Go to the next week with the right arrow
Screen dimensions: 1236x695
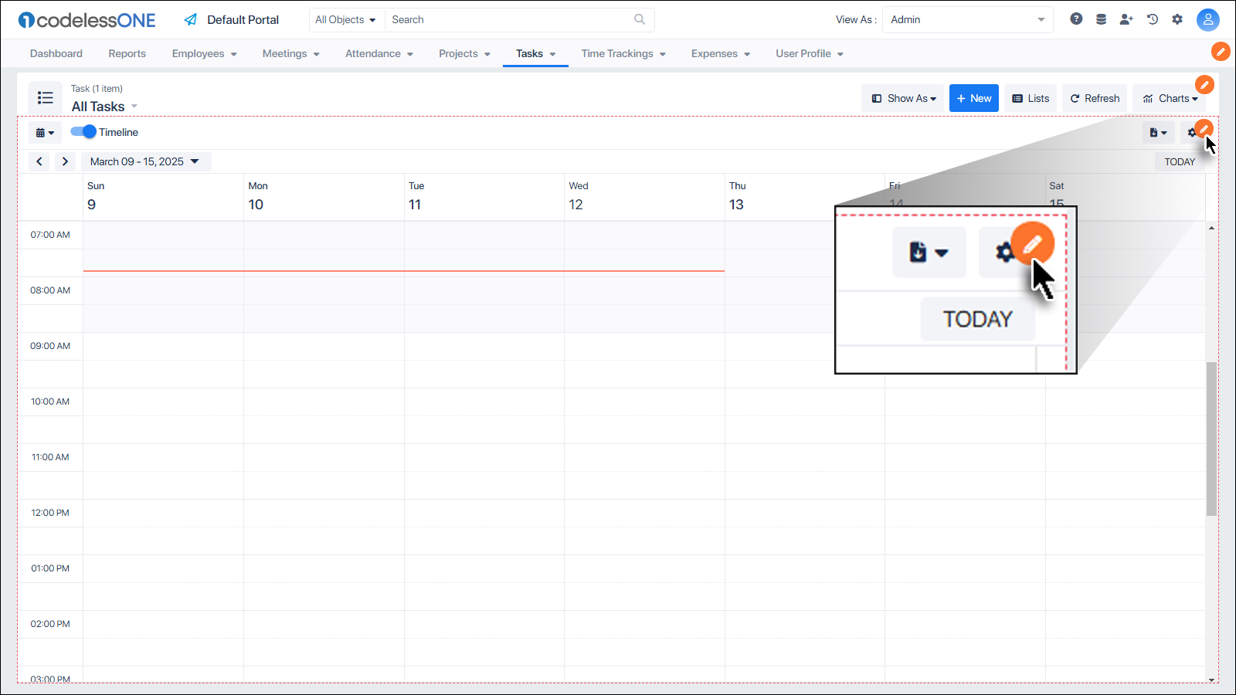(65, 161)
